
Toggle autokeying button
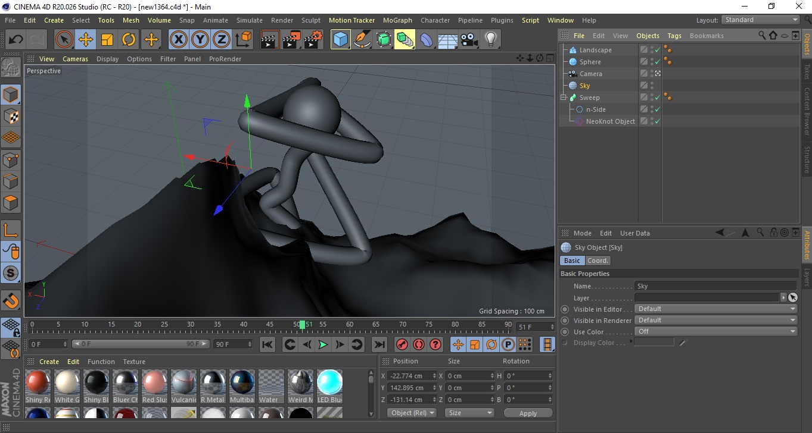[x=419, y=344]
